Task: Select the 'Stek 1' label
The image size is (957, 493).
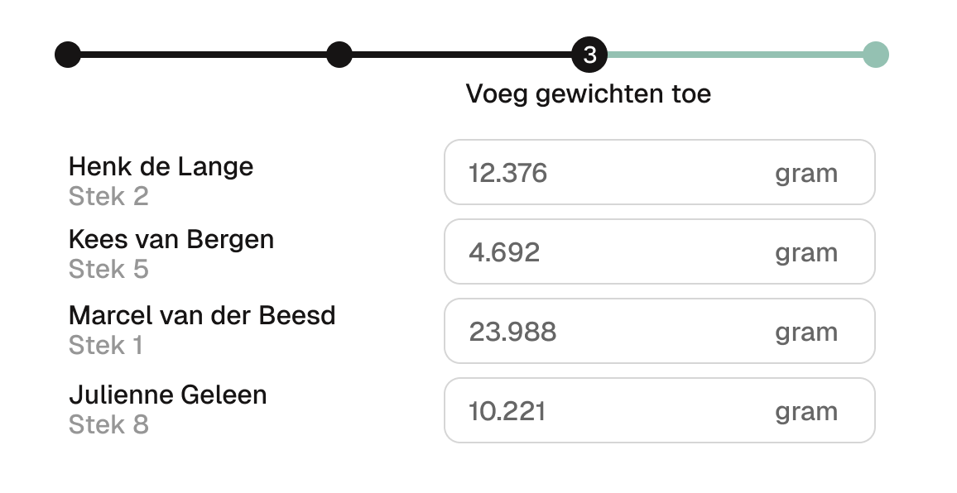Action: pos(106,346)
